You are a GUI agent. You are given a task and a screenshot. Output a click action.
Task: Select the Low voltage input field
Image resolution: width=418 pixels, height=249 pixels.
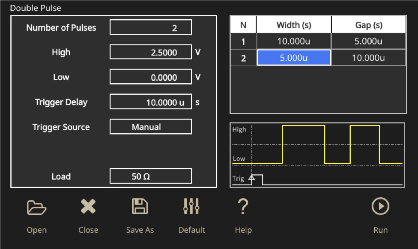pos(151,77)
